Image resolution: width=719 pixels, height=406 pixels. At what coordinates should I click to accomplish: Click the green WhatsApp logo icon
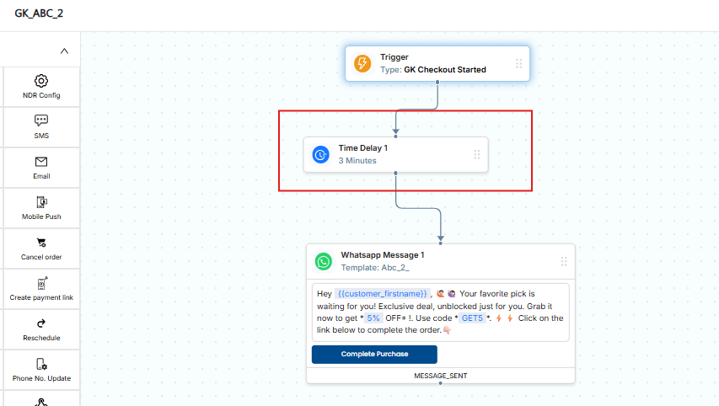[324, 262]
